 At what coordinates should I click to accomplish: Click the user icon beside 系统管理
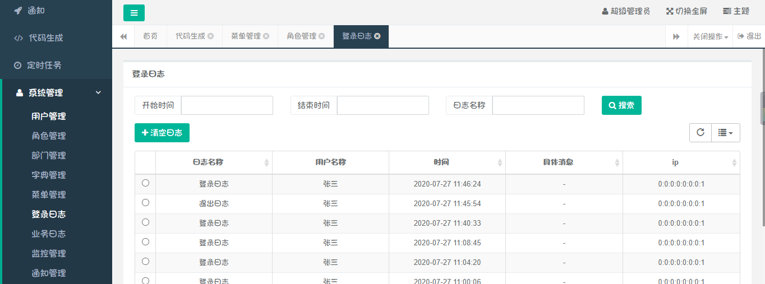coord(20,92)
